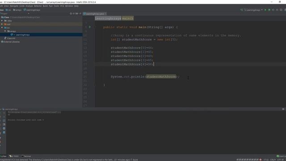Collapse the arrays package arrow
The width and height of the screenshot is (286, 161).
5,31
